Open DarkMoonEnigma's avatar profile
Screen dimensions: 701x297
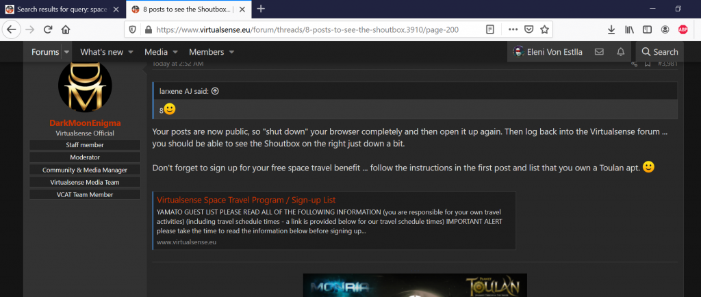(85, 86)
